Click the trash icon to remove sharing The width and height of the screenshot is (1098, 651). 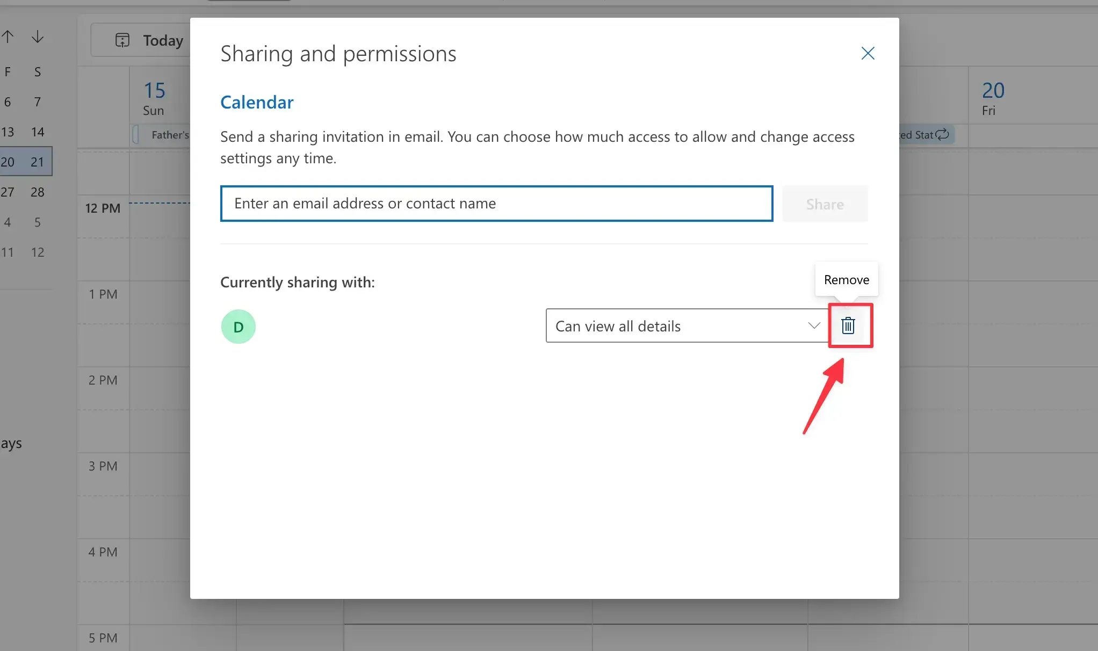point(848,325)
